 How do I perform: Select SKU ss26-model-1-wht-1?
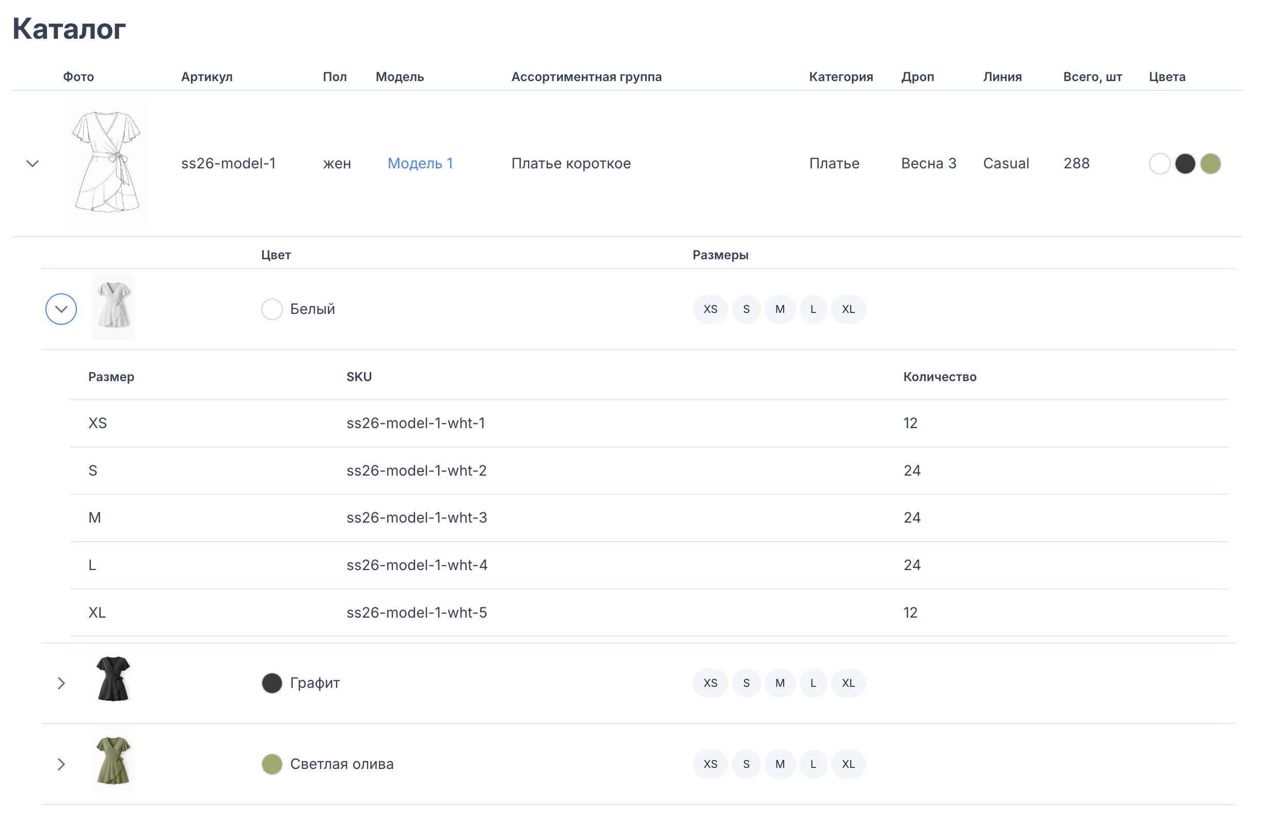pyautogui.click(x=416, y=423)
